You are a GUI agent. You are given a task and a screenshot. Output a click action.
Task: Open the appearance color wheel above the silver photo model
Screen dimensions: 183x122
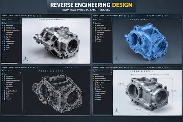[57, 20]
